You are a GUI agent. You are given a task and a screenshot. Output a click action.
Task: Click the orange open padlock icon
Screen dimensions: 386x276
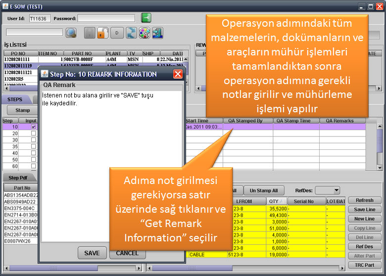tap(103, 33)
